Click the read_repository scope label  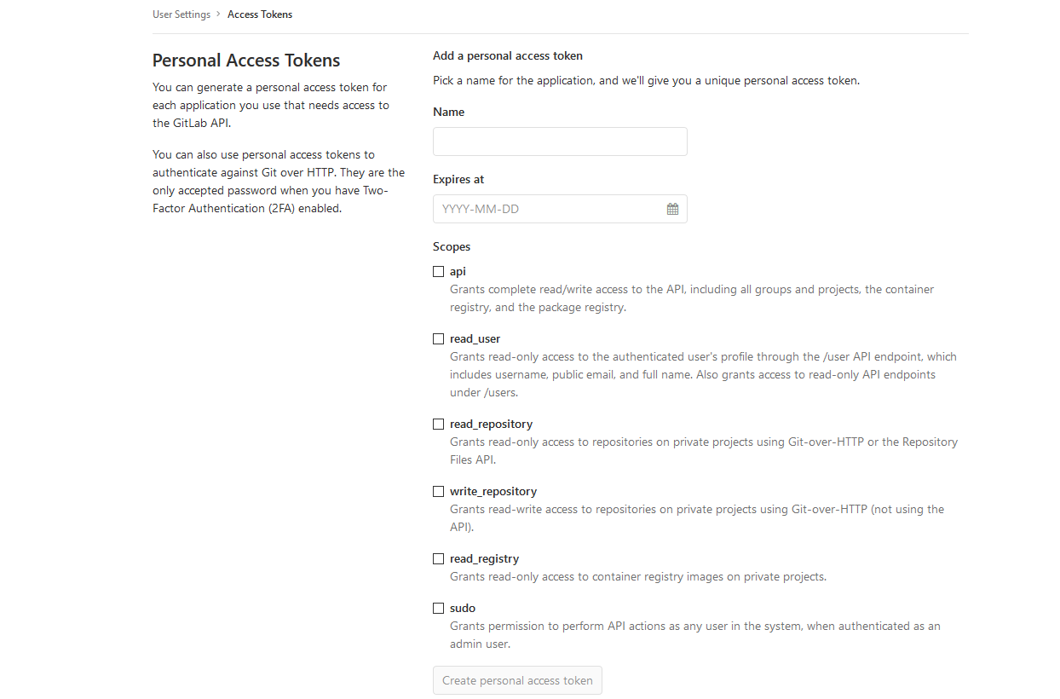[x=491, y=424]
